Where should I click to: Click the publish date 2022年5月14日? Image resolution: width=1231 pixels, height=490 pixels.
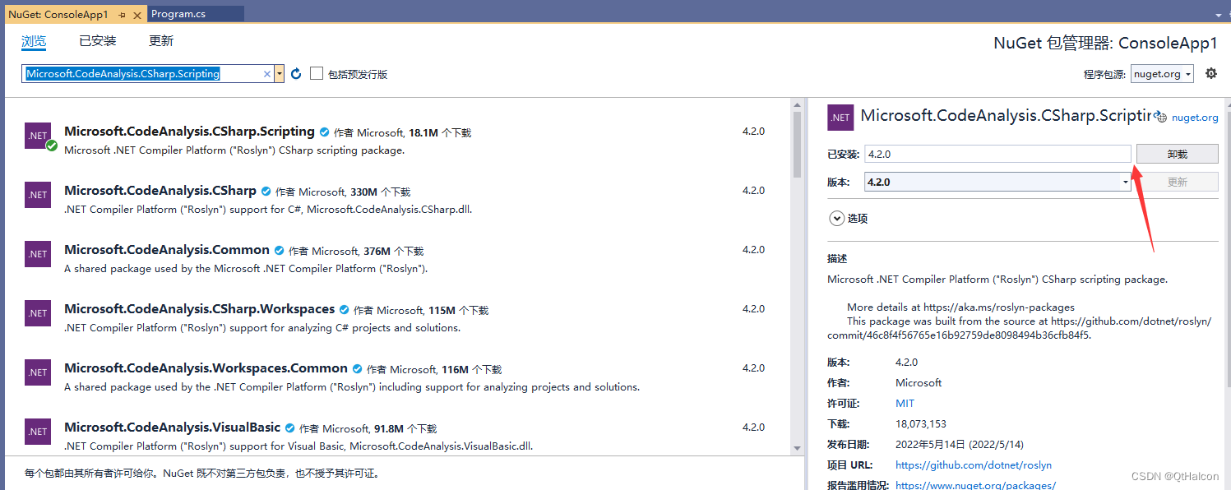click(x=960, y=444)
